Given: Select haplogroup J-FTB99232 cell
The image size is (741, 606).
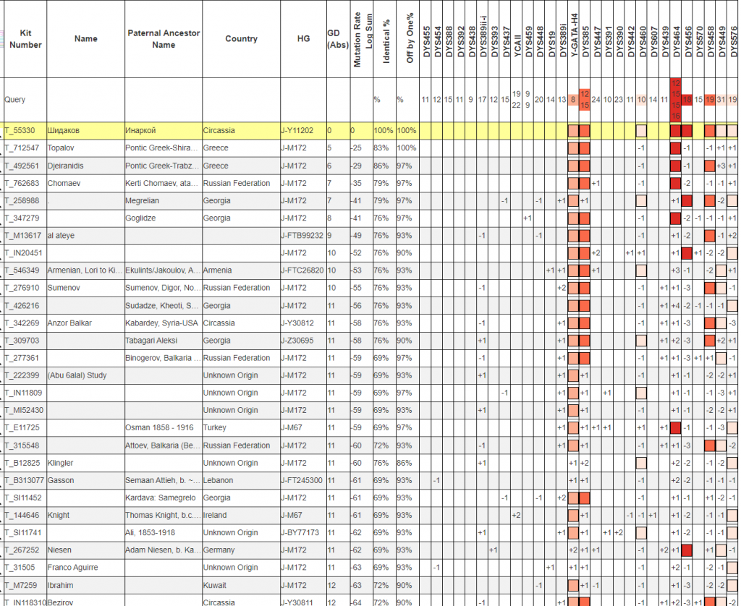Looking at the screenshot, I should click(x=302, y=236).
